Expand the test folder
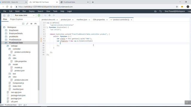The width and height of the screenshot is (191, 107). [10, 74]
